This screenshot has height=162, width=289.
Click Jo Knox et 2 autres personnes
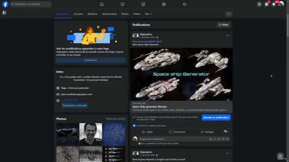click(151, 126)
